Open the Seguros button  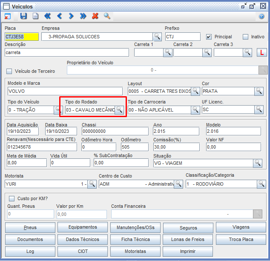tap(188, 228)
